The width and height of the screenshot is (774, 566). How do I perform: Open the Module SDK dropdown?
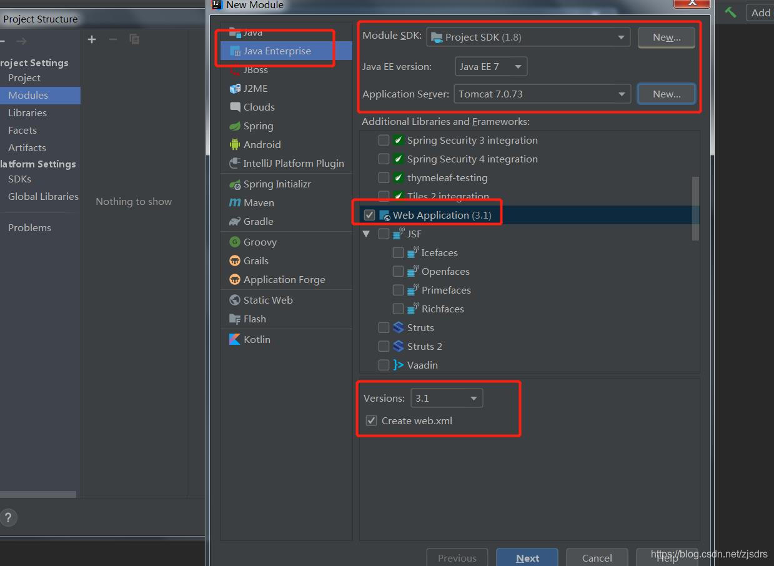[x=528, y=37]
